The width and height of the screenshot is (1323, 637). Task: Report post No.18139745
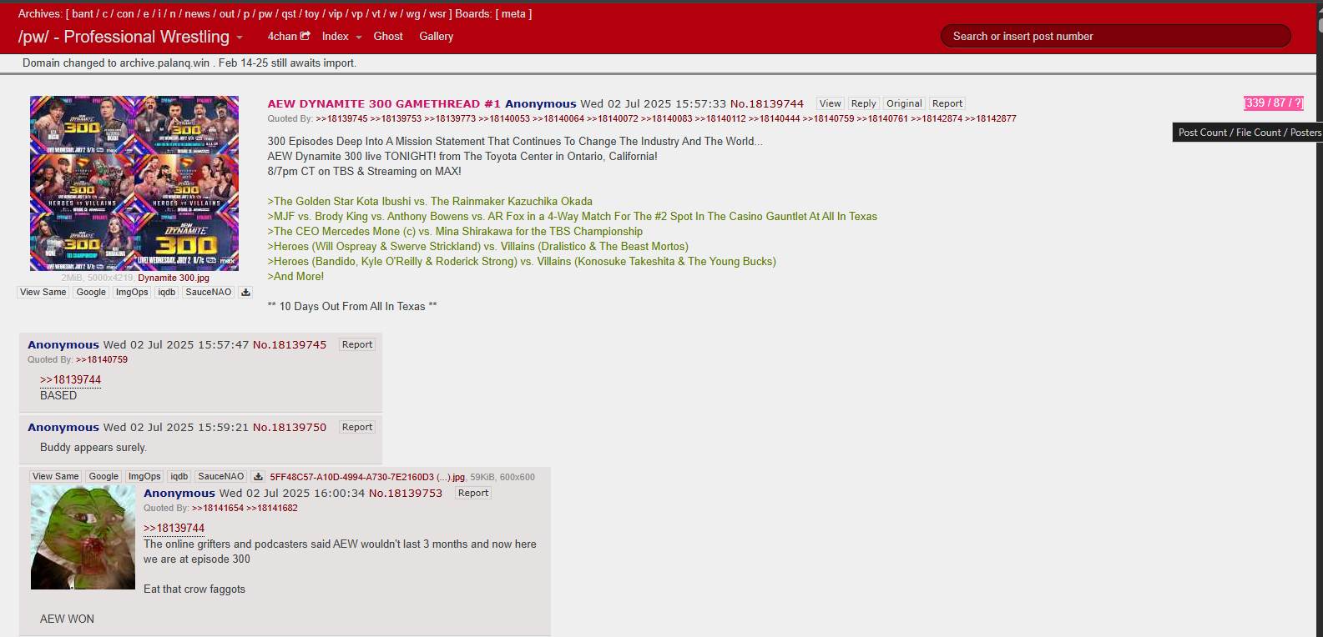[x=357, y=344]
